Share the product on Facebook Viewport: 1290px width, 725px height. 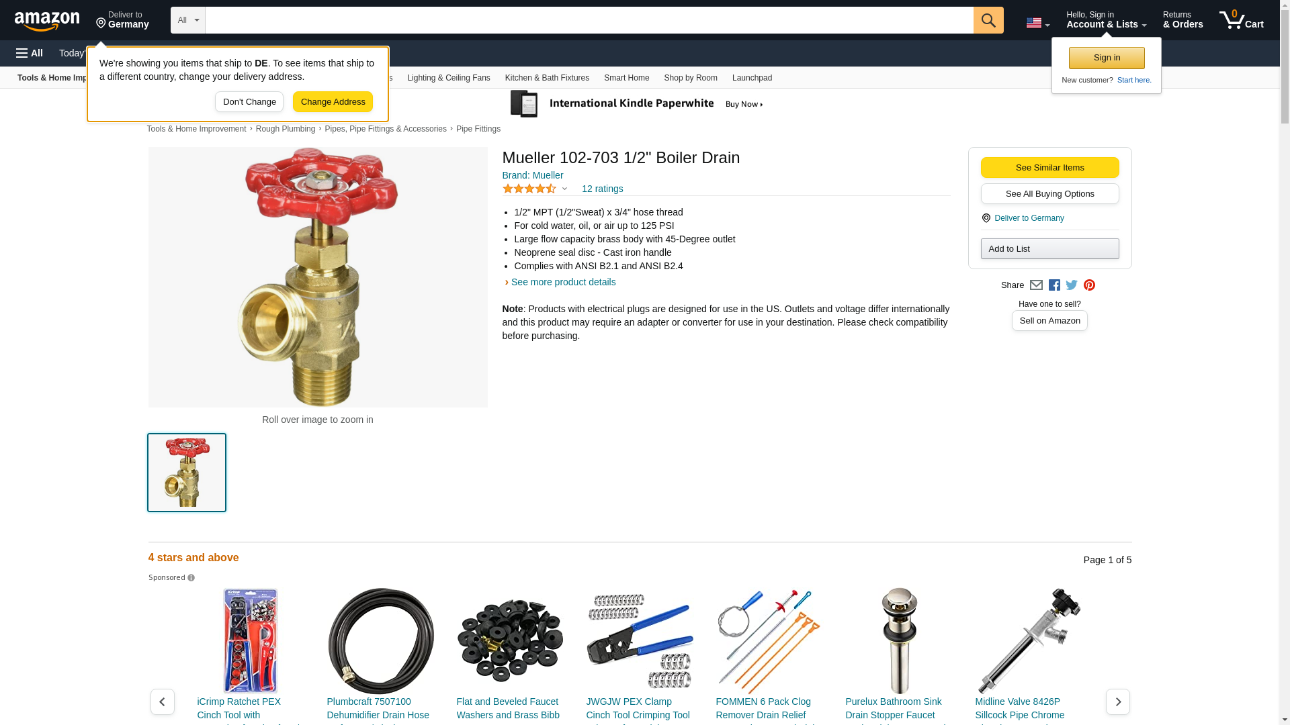1054,285
